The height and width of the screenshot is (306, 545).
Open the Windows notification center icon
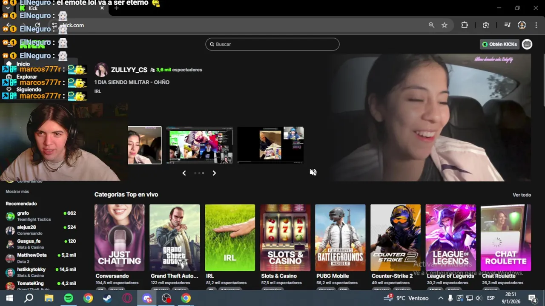[532, 298]
